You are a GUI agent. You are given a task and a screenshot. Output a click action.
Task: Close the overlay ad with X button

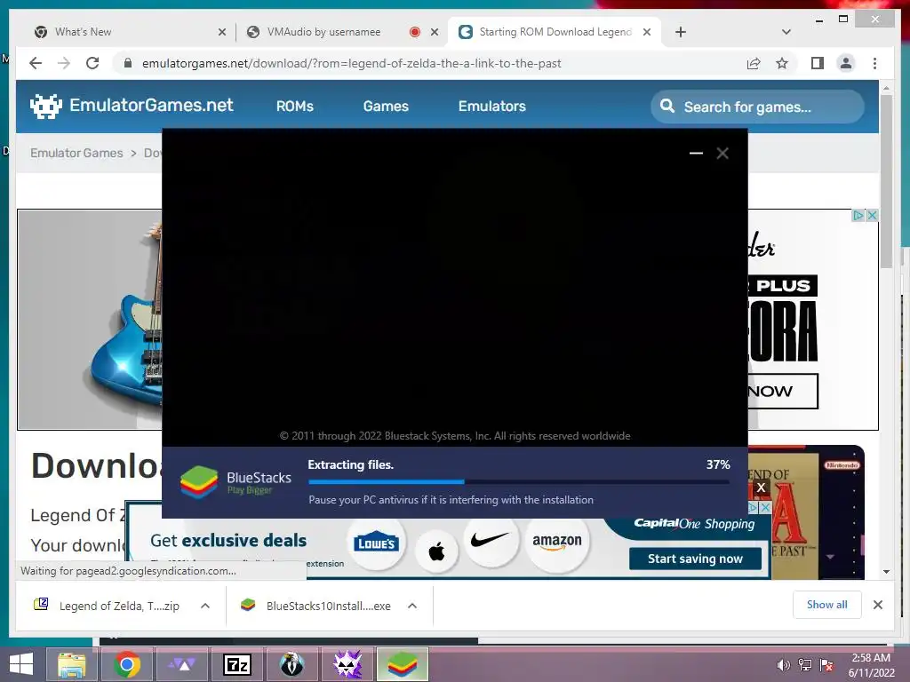pos(761,488)
